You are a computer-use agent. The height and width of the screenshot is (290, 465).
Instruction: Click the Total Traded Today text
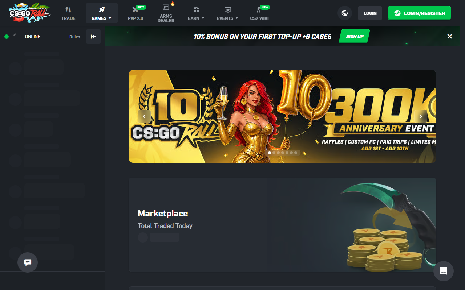click(165, 226)
